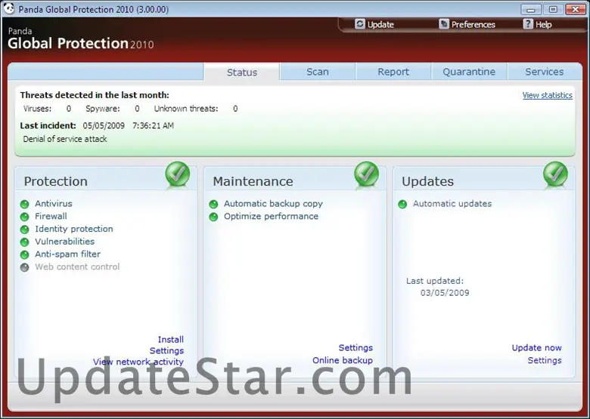Click the green checkmark on Maintenance panel
Image resolution: width=590 pixels, height=419 pixels.
point(367,174)
